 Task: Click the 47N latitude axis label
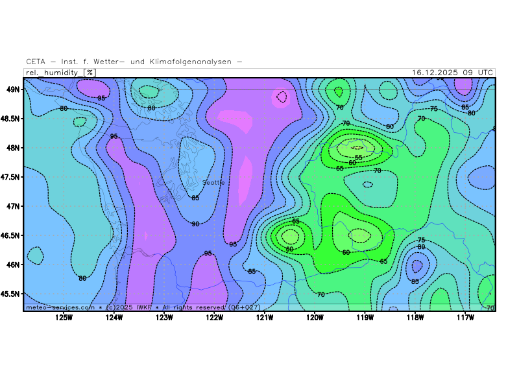click(13, 206)
